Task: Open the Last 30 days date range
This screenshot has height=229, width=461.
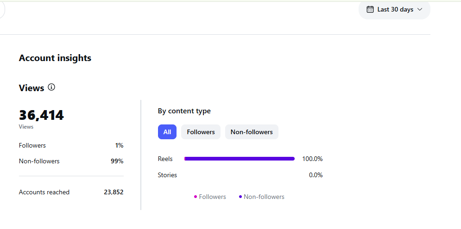Action: (394, 10)
